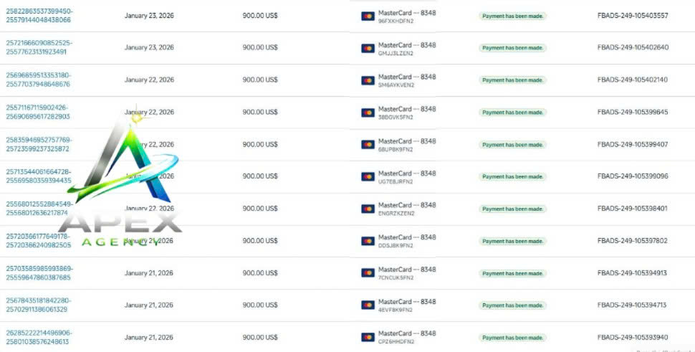Open transaction 25703585985993869 link

(39, 273)
